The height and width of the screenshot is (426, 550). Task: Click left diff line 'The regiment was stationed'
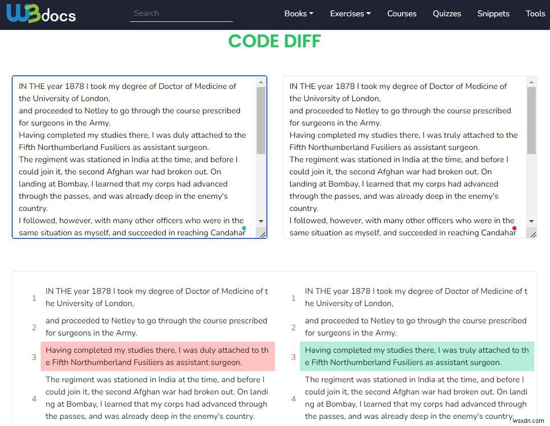click(x=157, y=398)
